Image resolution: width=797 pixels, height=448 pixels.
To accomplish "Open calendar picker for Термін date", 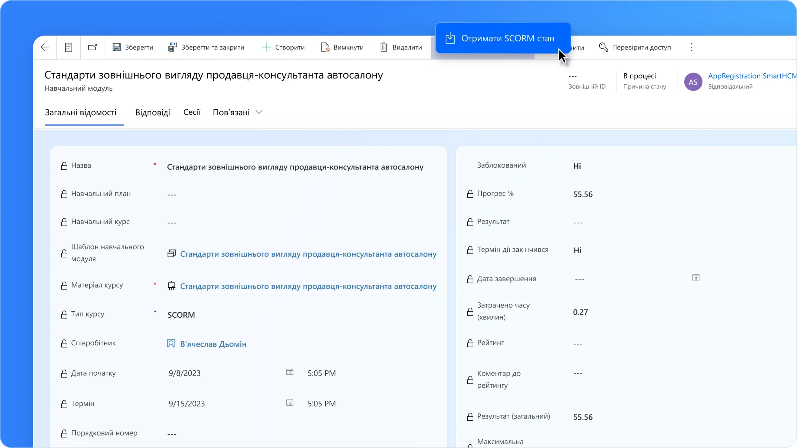I will coord(290,403).
